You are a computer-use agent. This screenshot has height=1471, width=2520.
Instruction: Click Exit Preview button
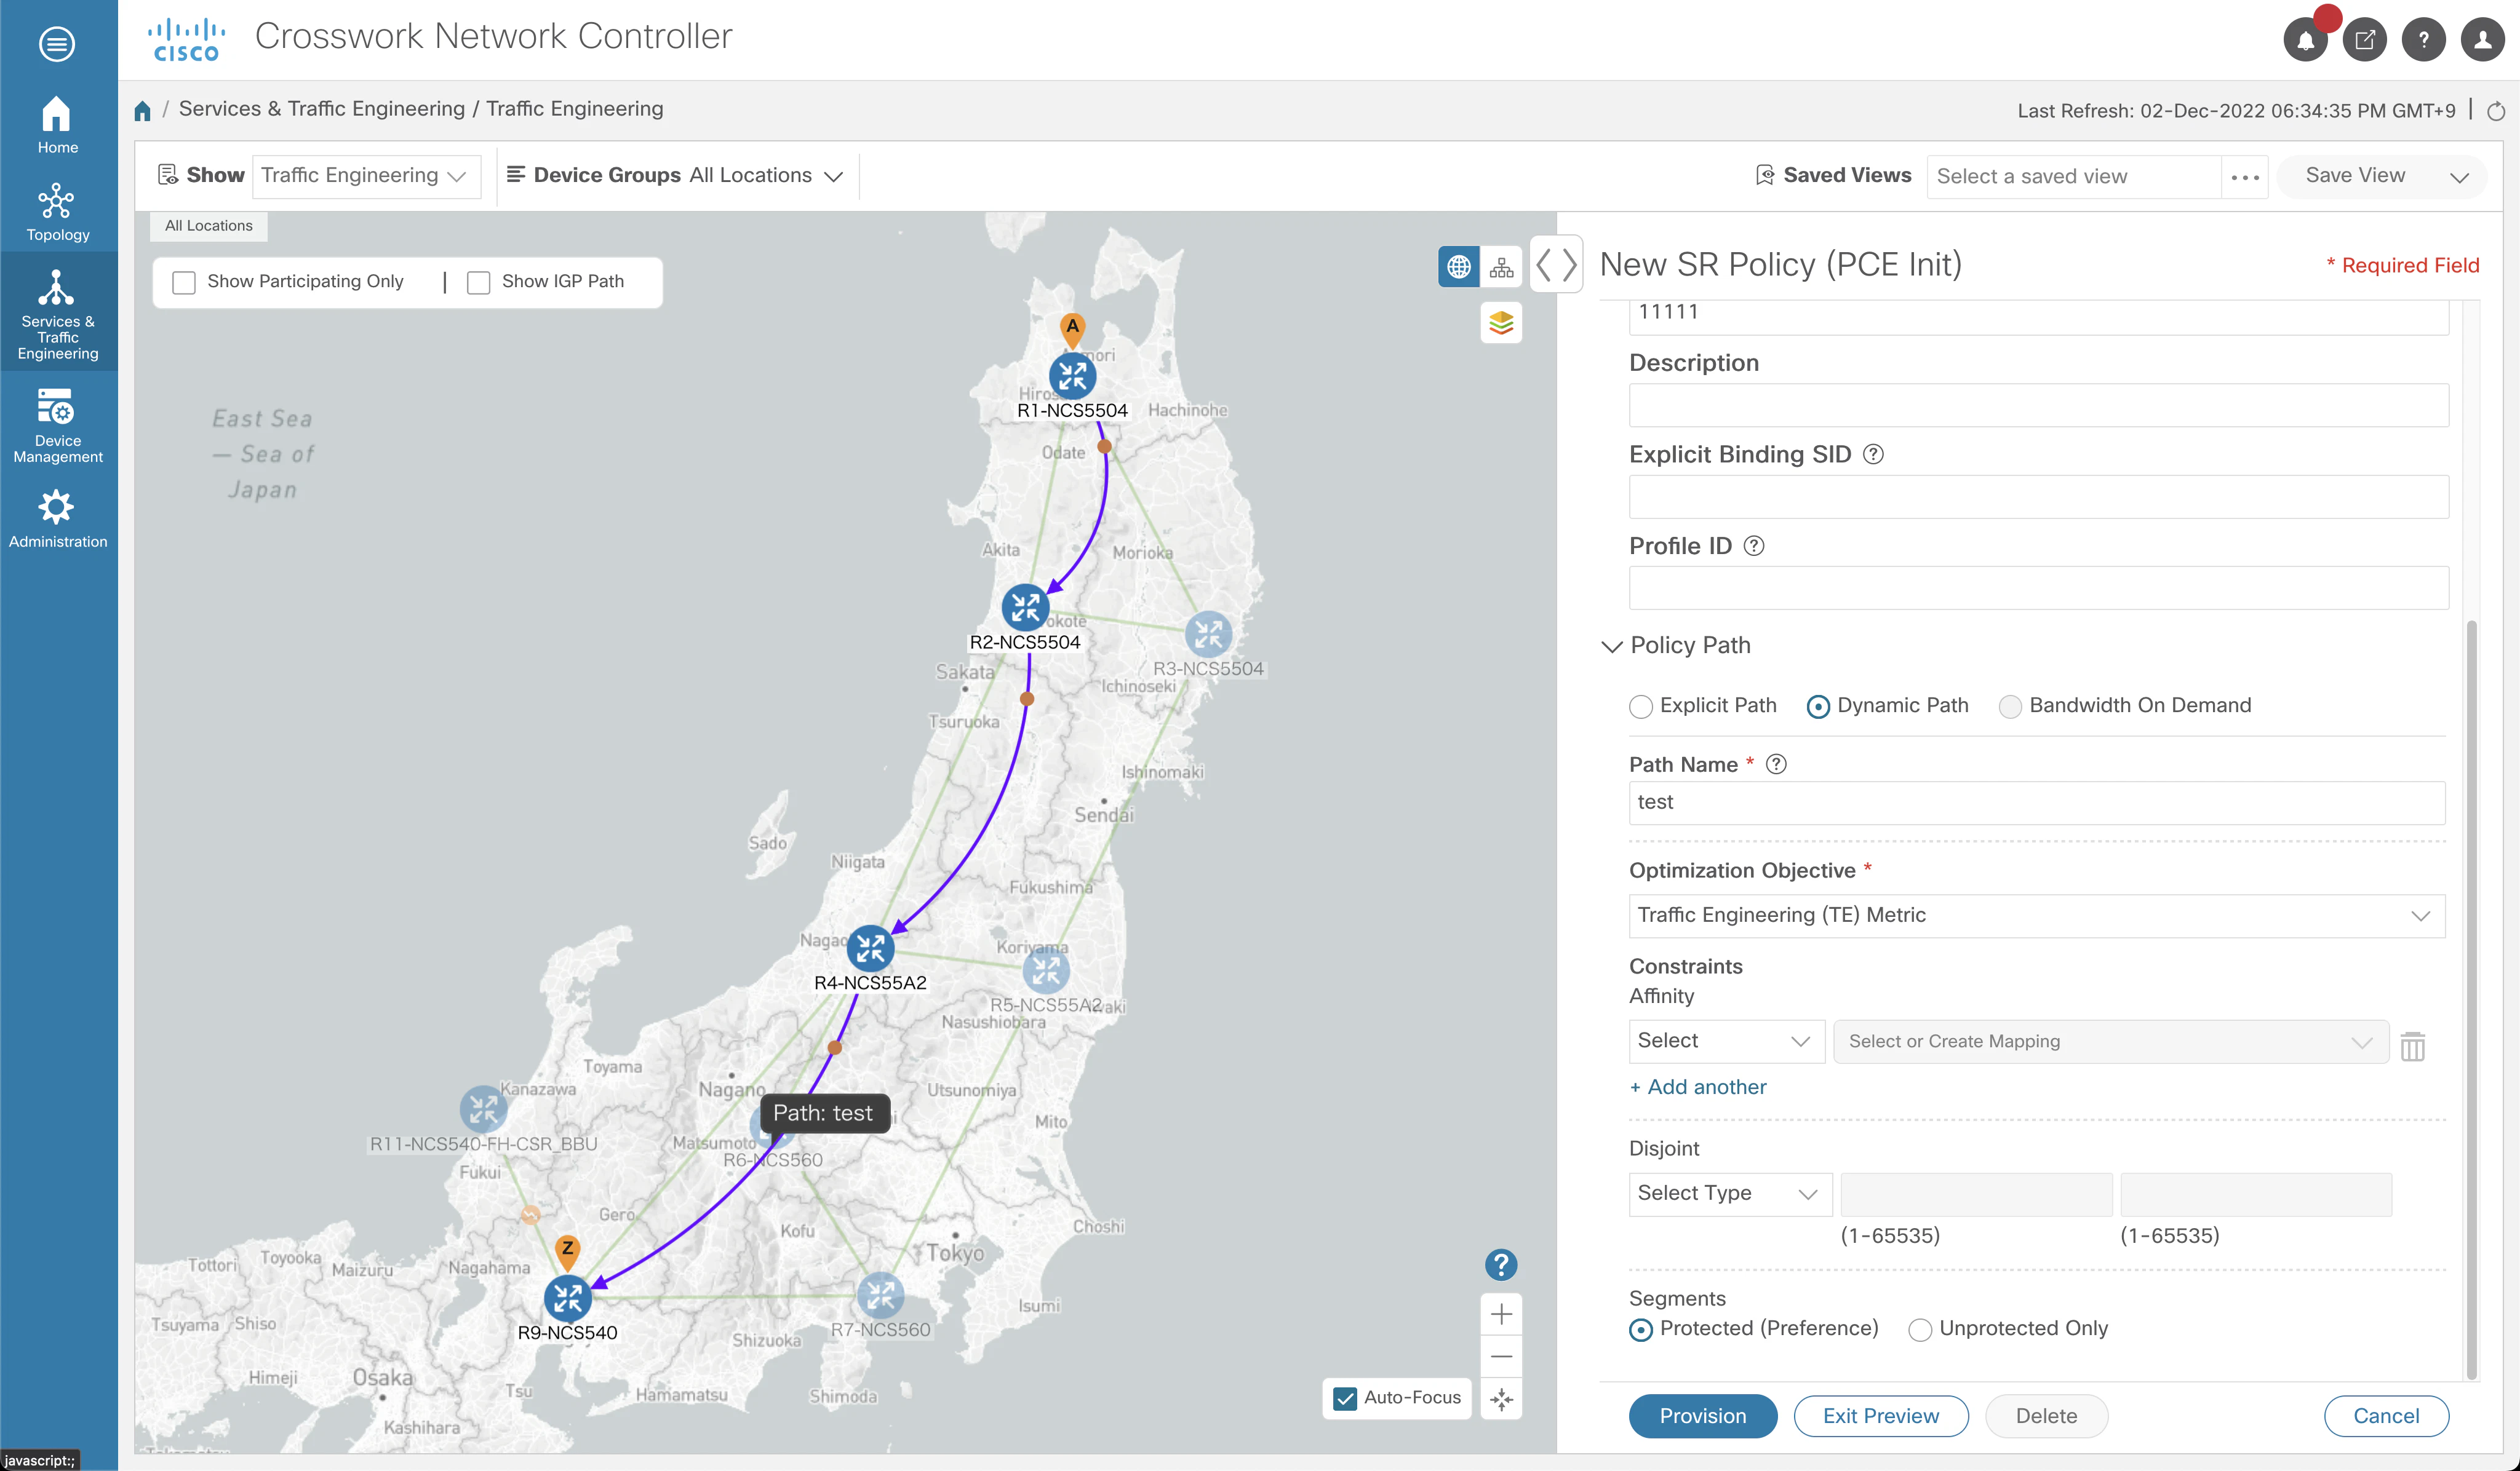click(x=1880, y=1416)
